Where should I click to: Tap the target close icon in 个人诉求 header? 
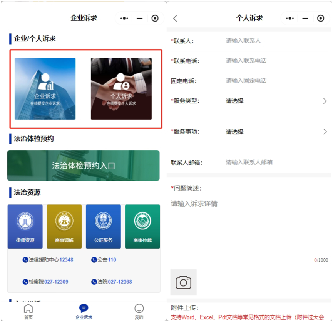321,18
